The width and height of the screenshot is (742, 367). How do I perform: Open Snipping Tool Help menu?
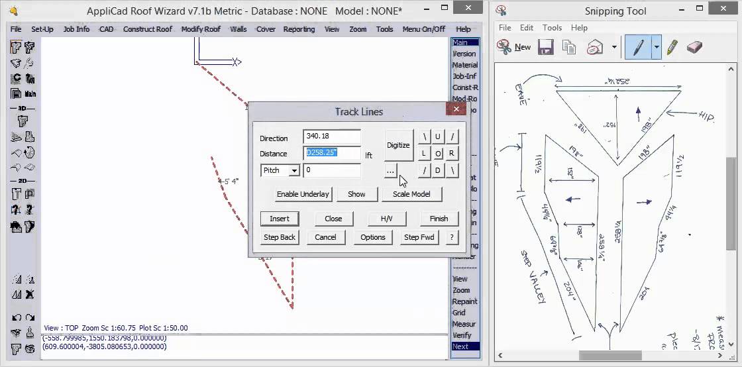coord(579,28)
